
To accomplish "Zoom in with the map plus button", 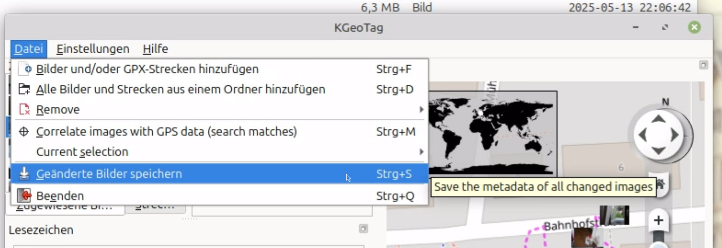I will tap(659, 220).
